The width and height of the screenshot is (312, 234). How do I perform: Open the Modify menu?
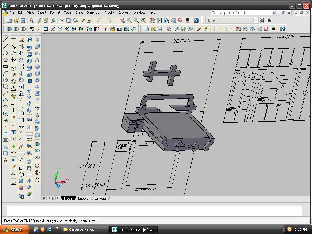[x=109, y=12]
